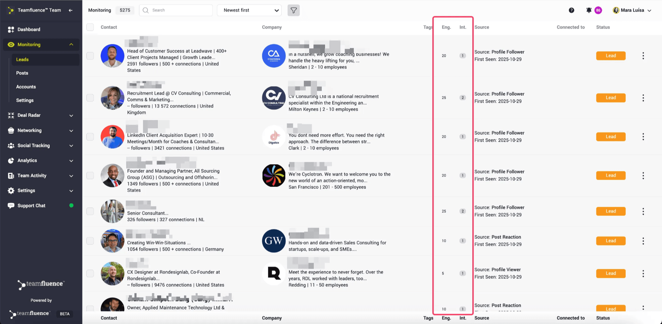The height and width of the screenshot is (324, 662).
Task: Click the help question mark icon
Action: (571, 10)
